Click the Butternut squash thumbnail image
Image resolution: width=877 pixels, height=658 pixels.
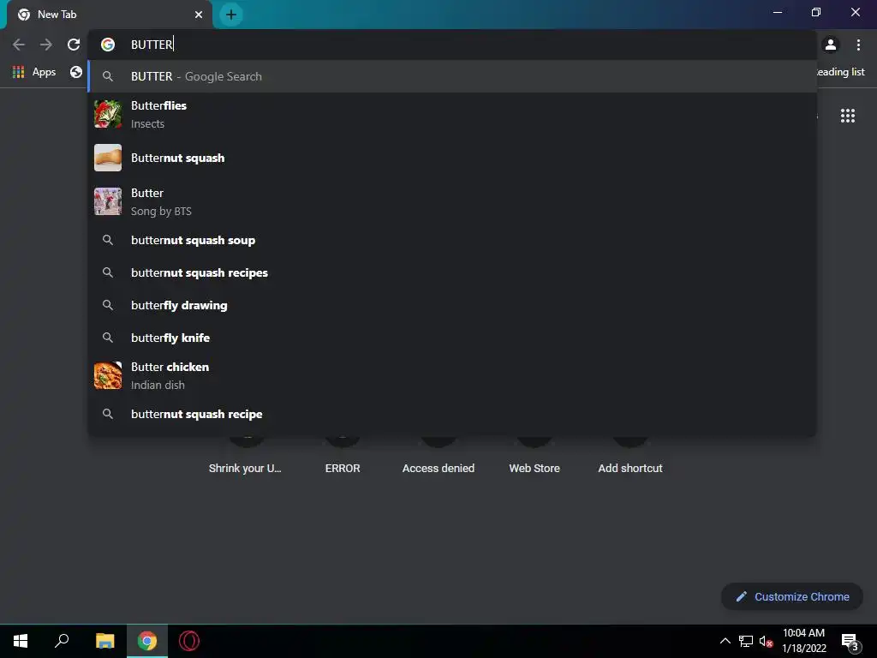pyautogui.click(x=108, y=158)
